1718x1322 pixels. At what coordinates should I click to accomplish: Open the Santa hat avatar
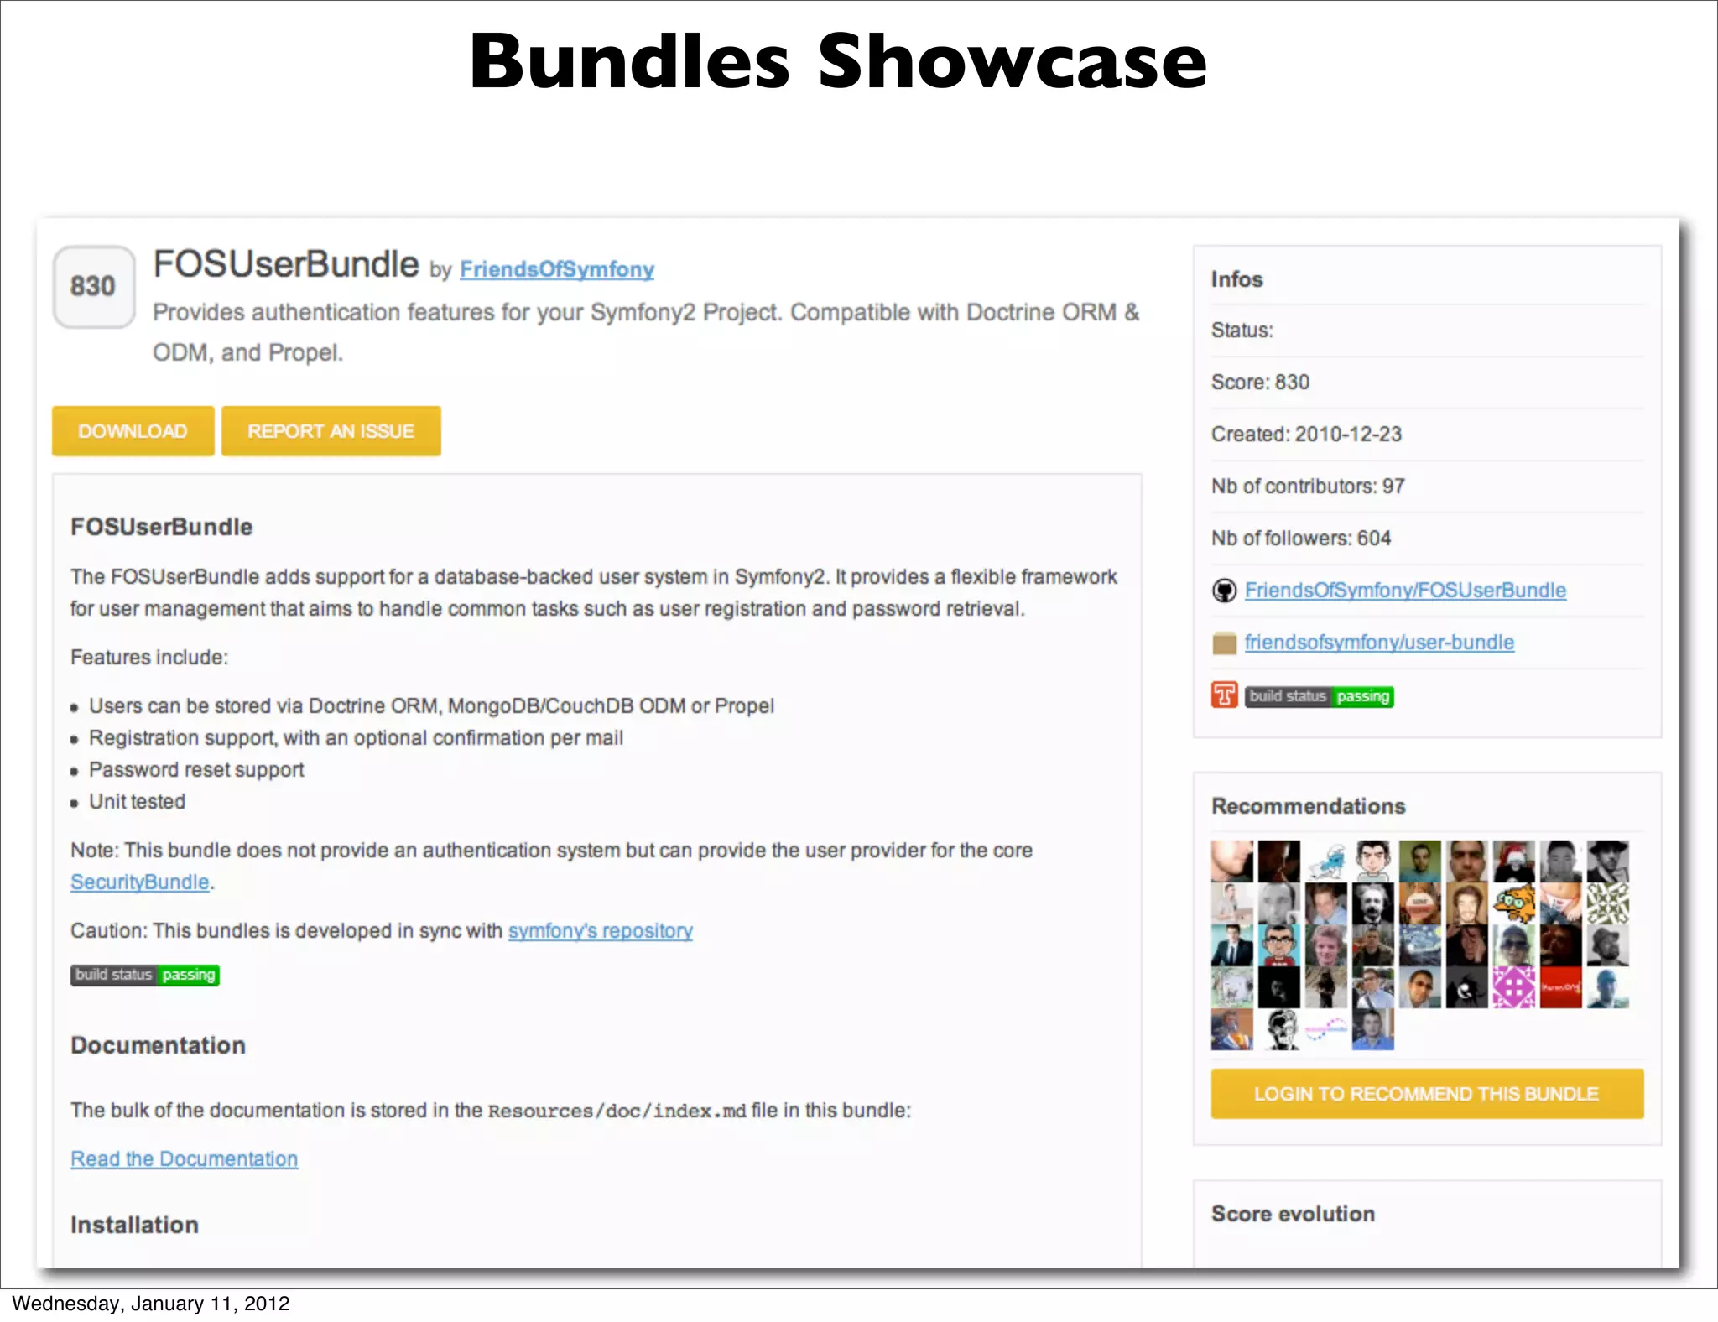[1514, 861]
